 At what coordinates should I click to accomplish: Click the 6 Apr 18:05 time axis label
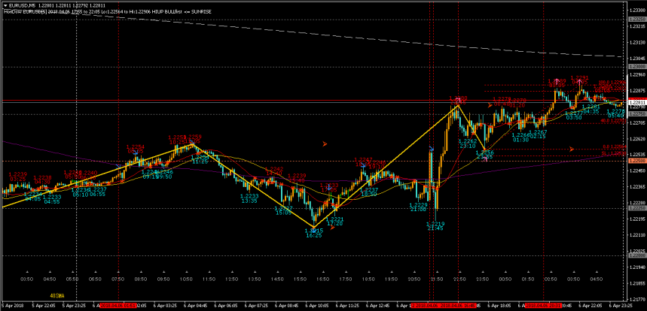(x=501, y=306)
